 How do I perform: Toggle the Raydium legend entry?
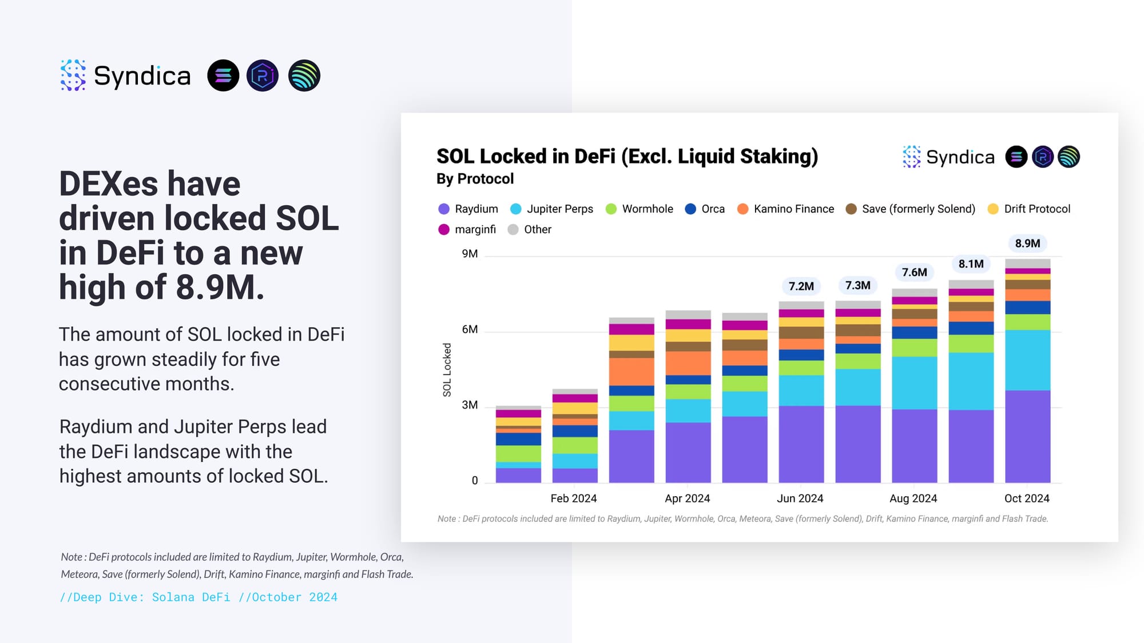468,209
